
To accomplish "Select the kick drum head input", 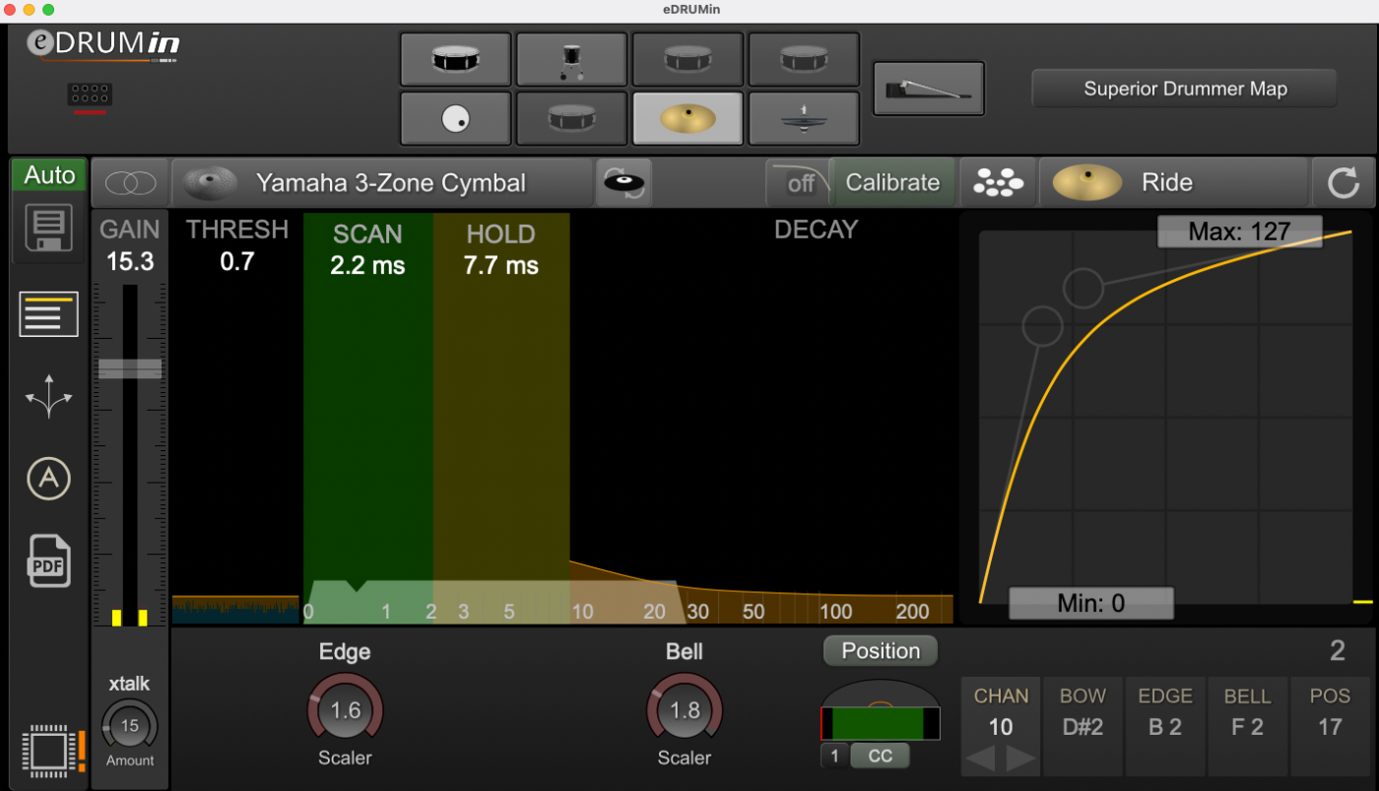I will coord(455,118).
